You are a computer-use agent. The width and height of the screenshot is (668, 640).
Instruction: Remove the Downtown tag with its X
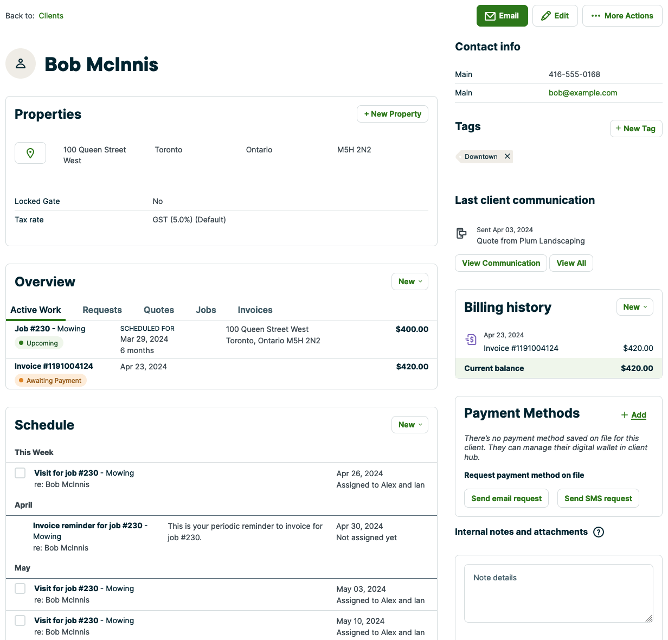pyautogui.click(x=508, y=157)
